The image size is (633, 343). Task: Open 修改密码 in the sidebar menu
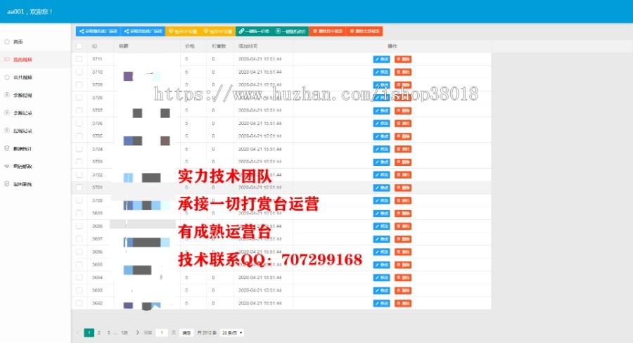tap(23, 167)
